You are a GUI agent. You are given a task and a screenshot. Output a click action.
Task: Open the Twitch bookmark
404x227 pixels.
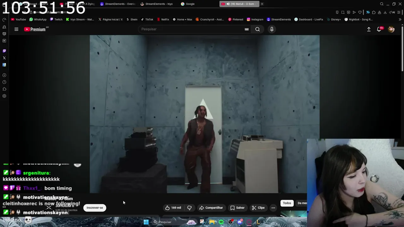[56, 19]
